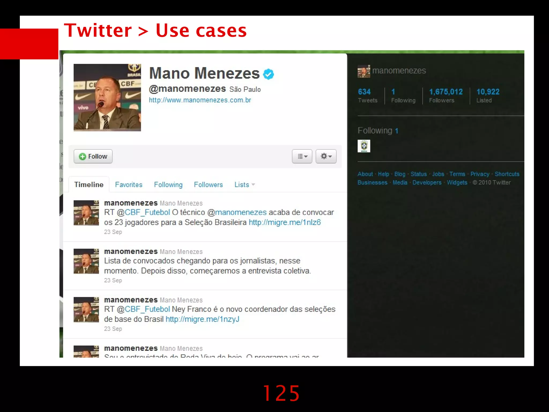Open the Jobs footer link

tap(438, 174)
